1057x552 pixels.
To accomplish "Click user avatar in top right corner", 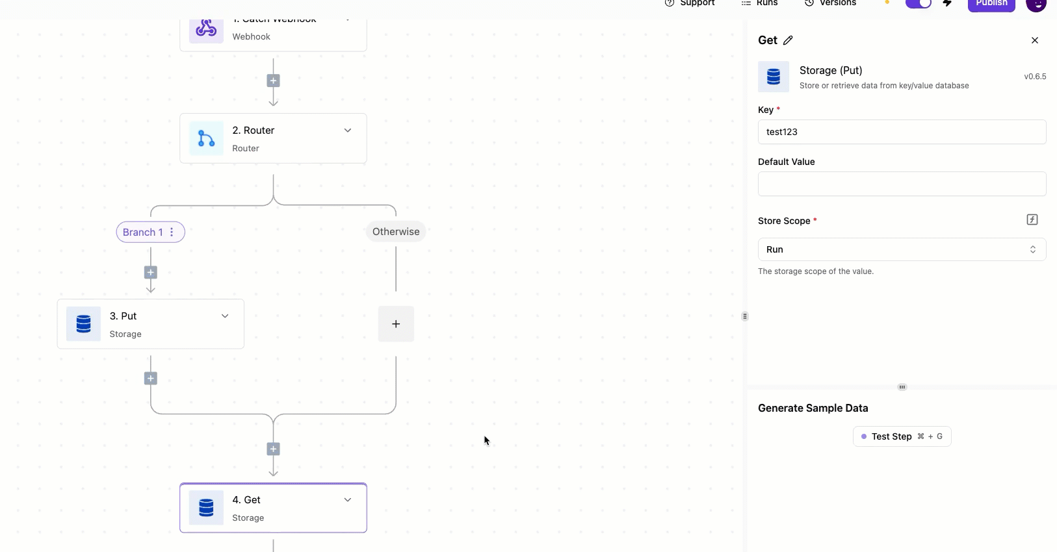I will (1036, 4).
